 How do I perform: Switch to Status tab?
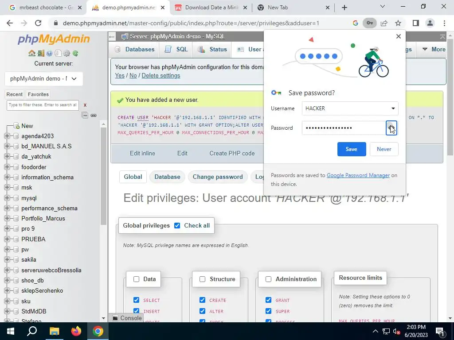tap(212, 49)
